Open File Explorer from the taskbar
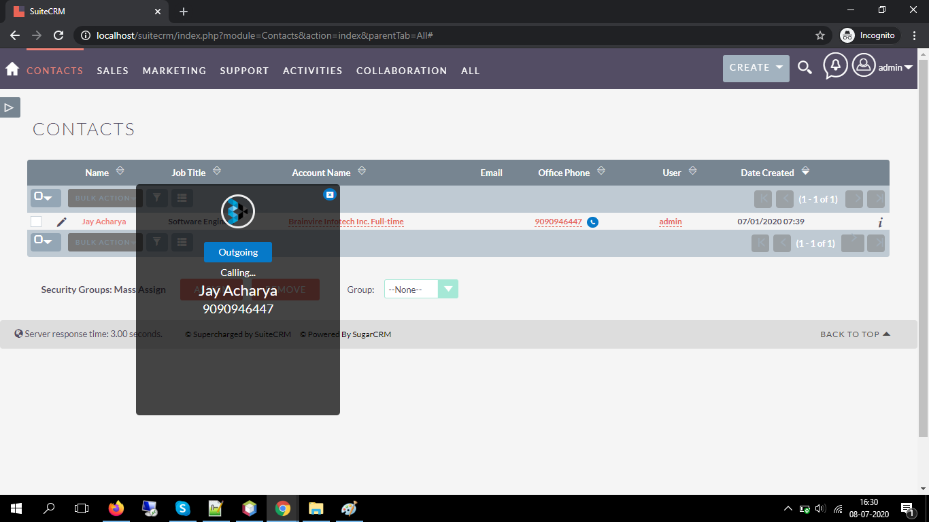Image resolution: width=929 pixels, height=522 pixels. [316, 508]
